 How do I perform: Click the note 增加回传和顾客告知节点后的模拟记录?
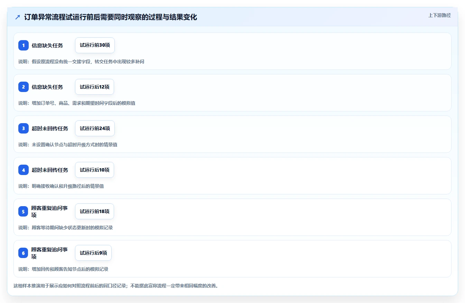click(63, 269)
